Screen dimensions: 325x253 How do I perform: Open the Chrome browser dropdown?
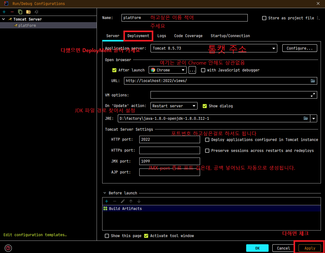(x=167, y=70)
